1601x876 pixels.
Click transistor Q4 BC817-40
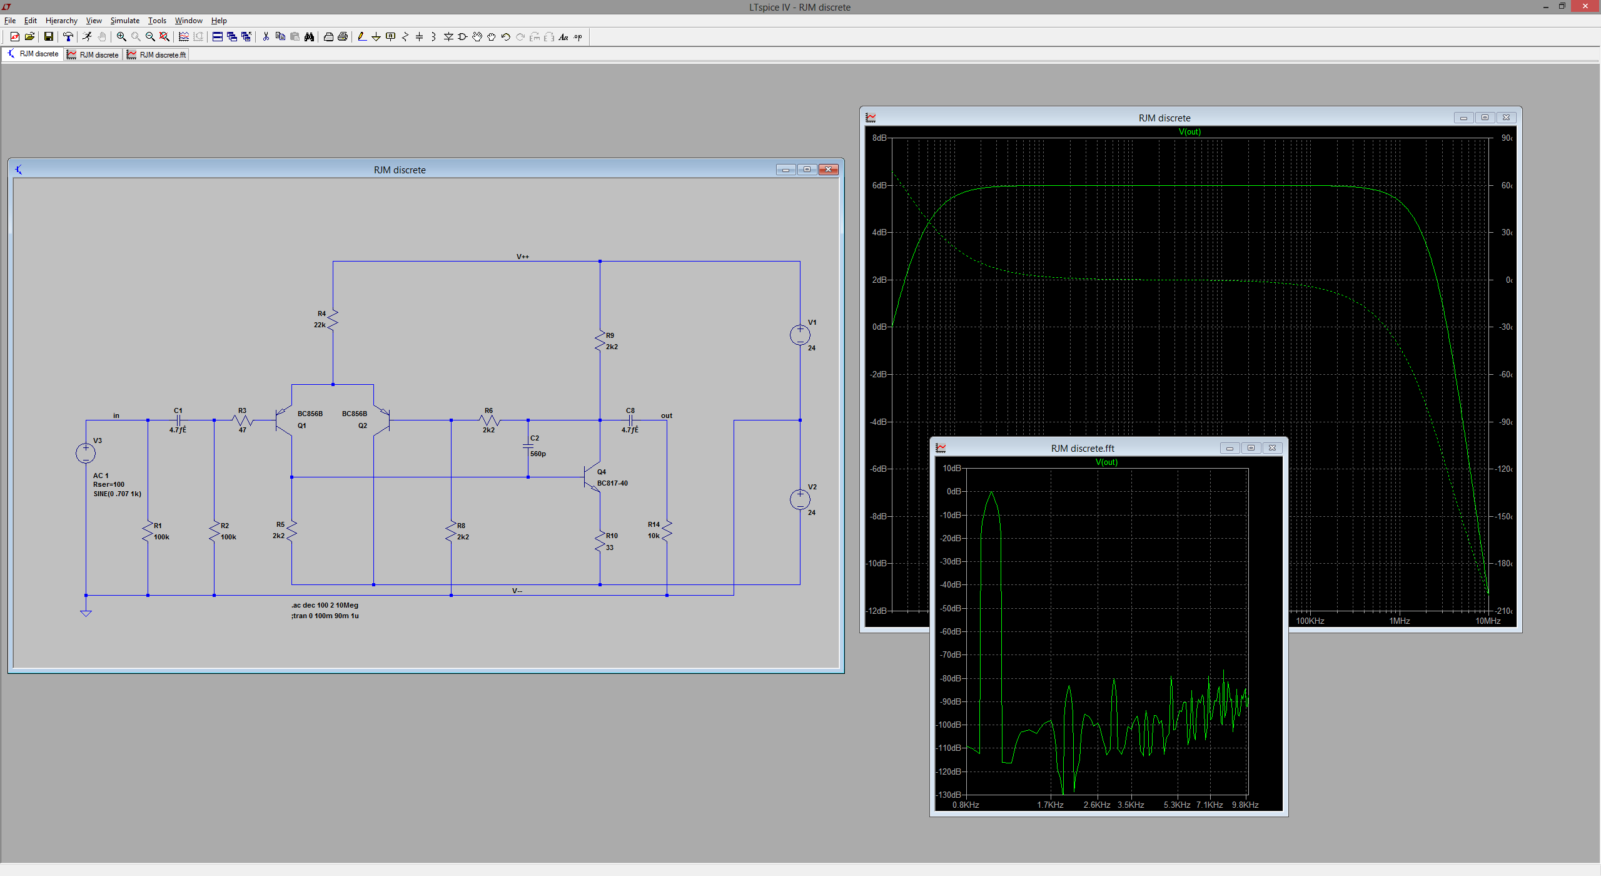592,477
